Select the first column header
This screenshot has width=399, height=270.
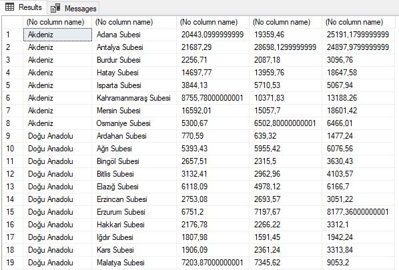click(x=58, y=22)
